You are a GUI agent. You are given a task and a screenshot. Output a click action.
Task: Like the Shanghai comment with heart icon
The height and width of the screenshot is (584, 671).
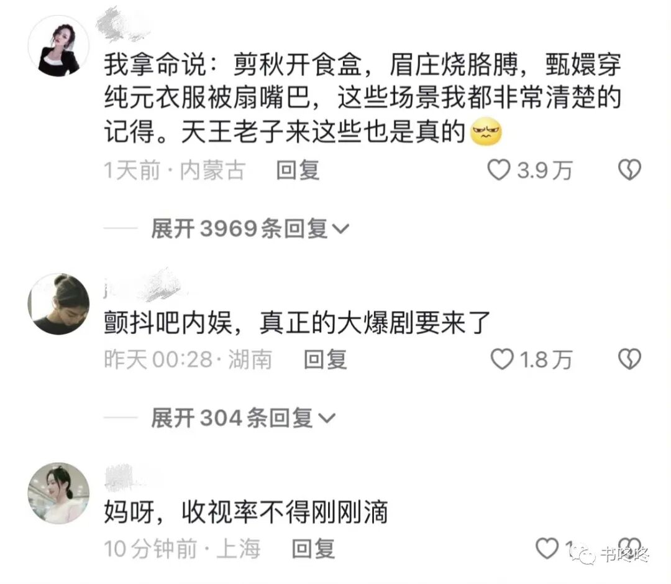(x=547, y=548)
